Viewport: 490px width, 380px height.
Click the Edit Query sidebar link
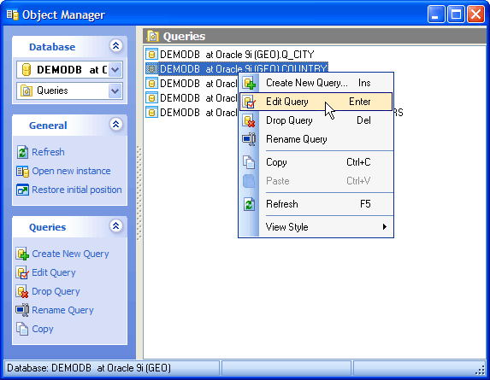(54, 272)
